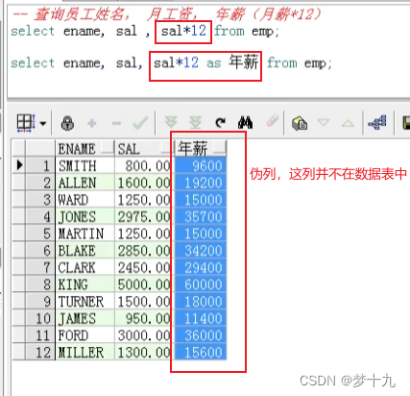The image size is (410, 396).
Task: Click the red SQL comment line
Action: 167,14
